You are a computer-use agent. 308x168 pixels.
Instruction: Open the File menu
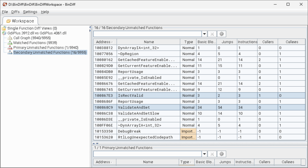5,12
